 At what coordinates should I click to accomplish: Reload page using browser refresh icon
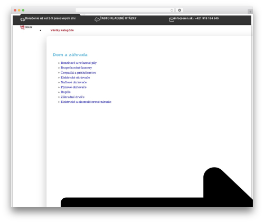click(x=172, y=11)
